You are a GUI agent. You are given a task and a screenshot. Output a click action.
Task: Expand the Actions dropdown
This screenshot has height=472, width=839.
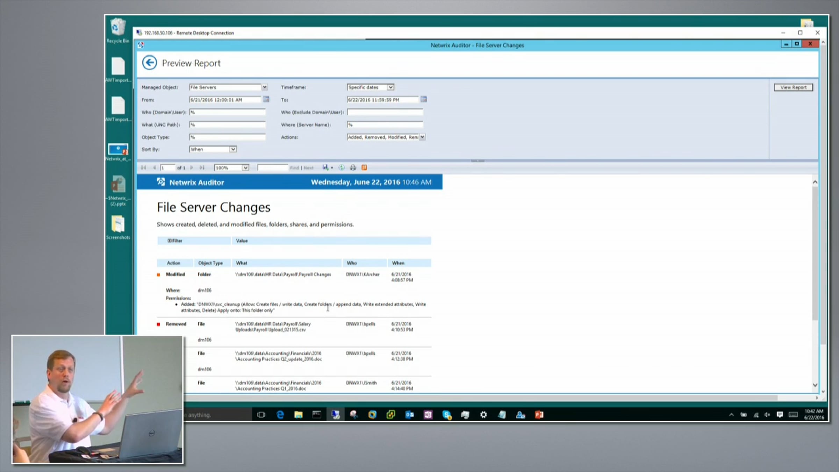tap(422, 137)
